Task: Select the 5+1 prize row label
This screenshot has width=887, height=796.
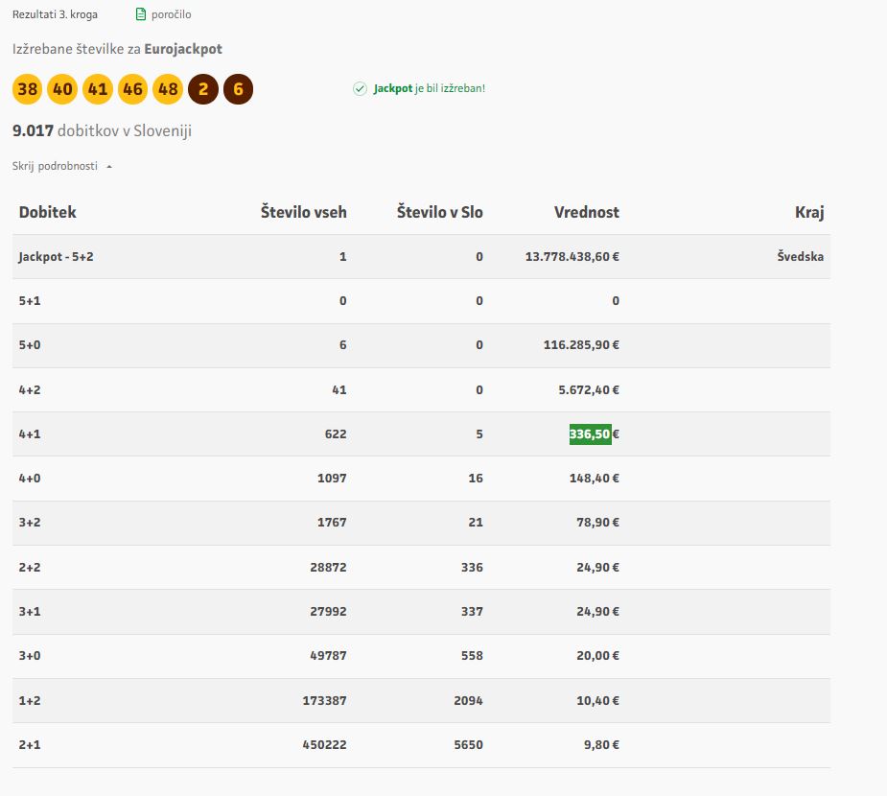Action: click(x=30, y=301)
